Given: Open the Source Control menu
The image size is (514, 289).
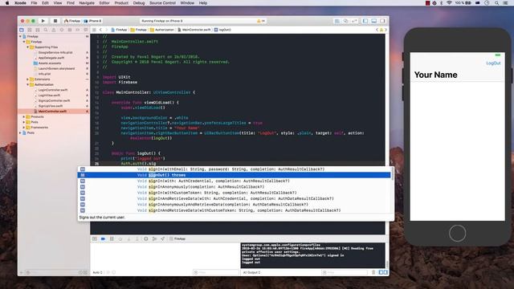Looking at the screenshot, I should 162,3.
